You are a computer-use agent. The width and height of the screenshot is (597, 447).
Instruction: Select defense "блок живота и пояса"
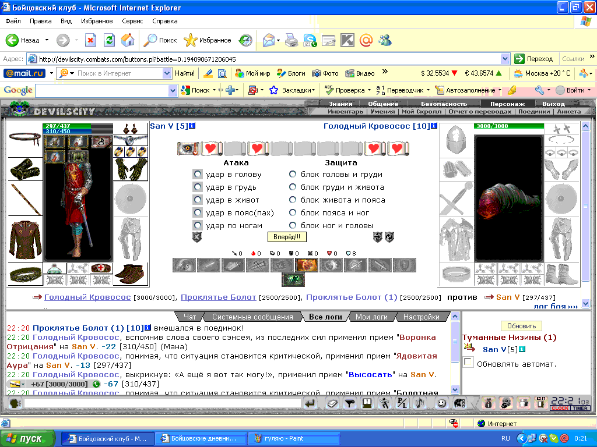293,200
